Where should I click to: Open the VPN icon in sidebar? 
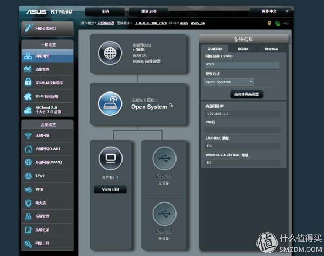28,189
